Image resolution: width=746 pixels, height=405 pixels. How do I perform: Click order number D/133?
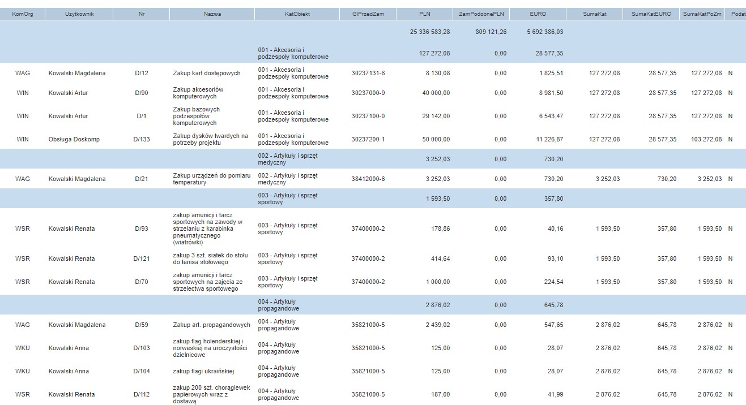[x=142, y=139]
